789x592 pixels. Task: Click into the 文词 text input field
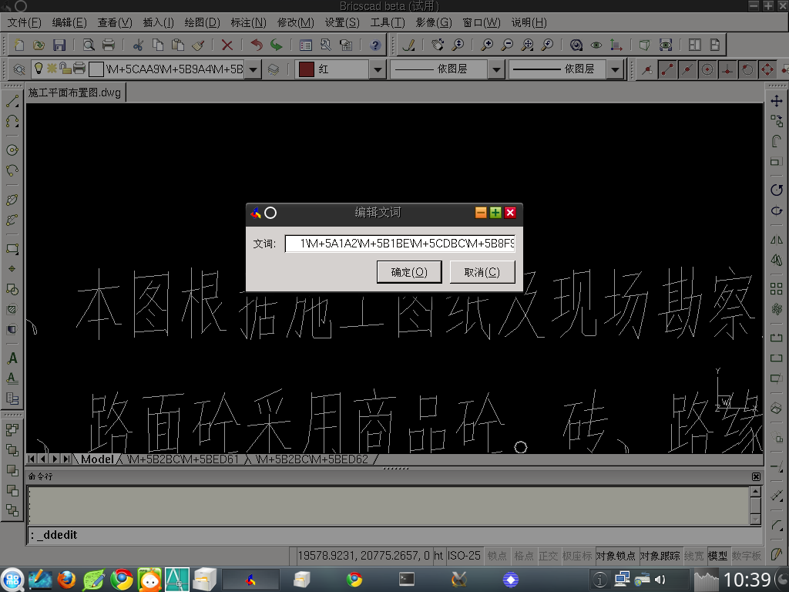(400, 244)
